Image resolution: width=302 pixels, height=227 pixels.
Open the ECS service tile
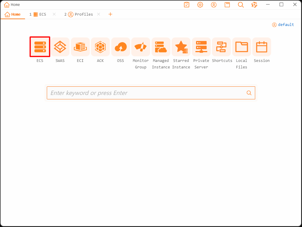click(x=40, y=47)
